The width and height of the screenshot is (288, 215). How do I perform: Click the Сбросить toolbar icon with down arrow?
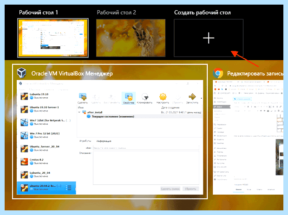click(177, 98)
